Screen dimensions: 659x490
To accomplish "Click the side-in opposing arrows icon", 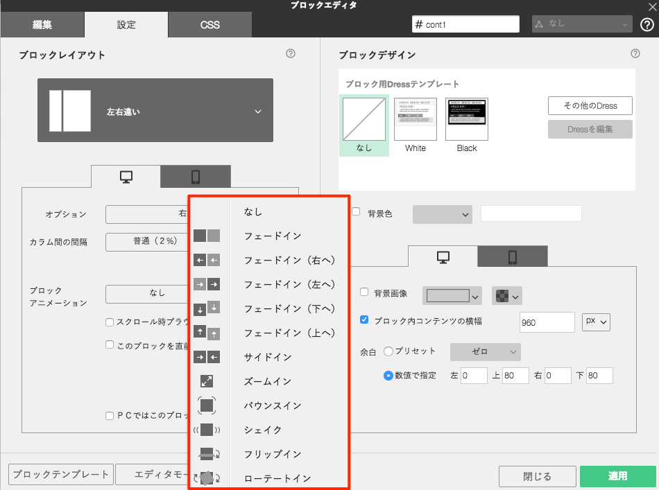I will pos(206,357).
